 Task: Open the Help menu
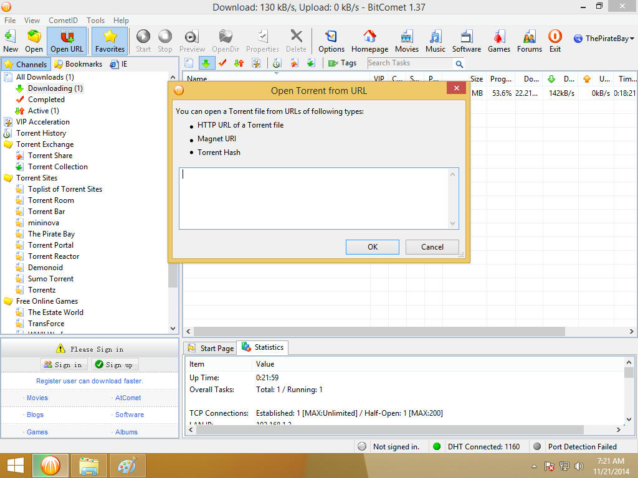pos(121,21)
